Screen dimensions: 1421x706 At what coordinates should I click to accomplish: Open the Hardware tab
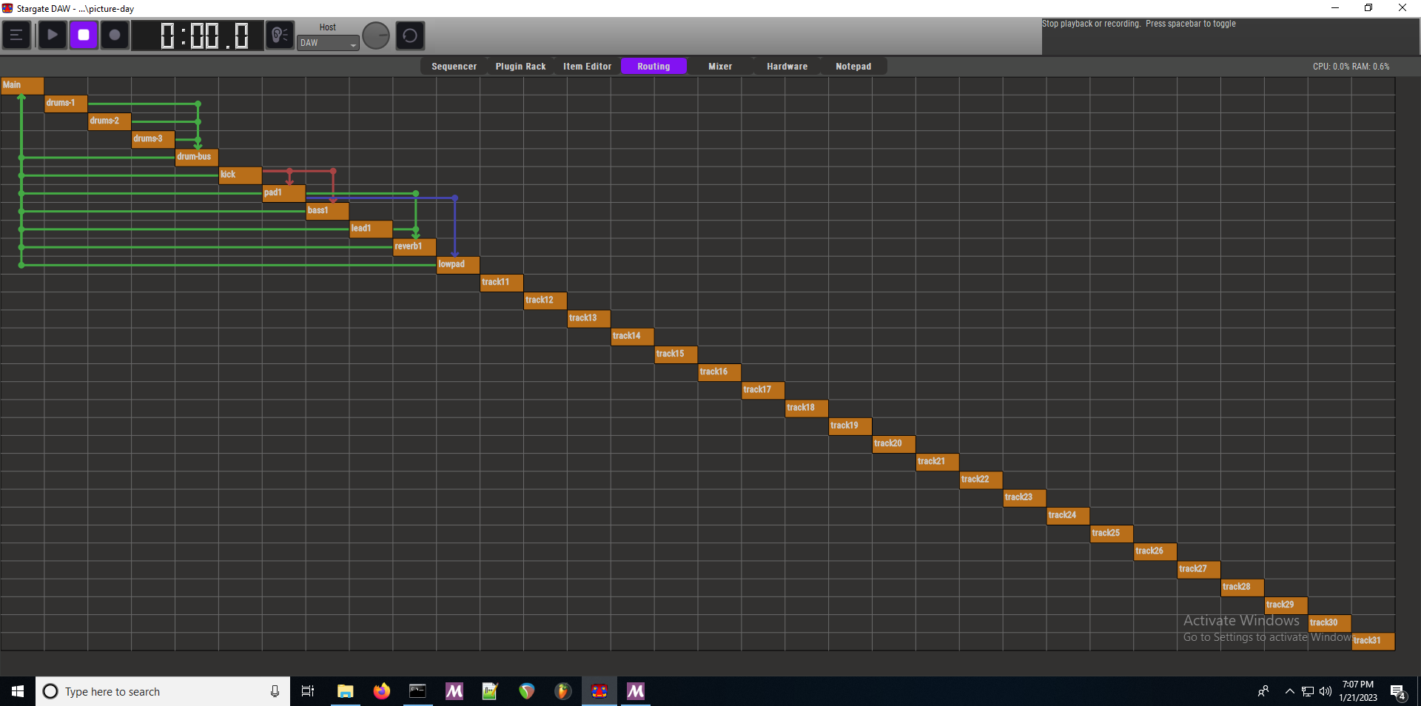pos(787,67)
